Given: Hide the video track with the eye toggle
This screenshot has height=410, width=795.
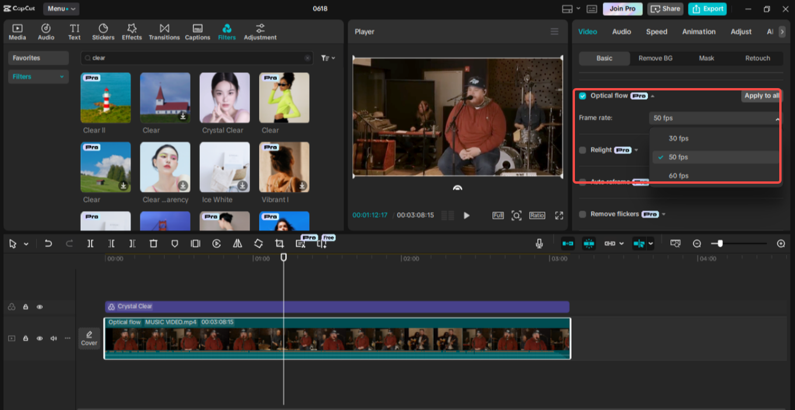Looking at the screenshot, I should coord(40,338).
